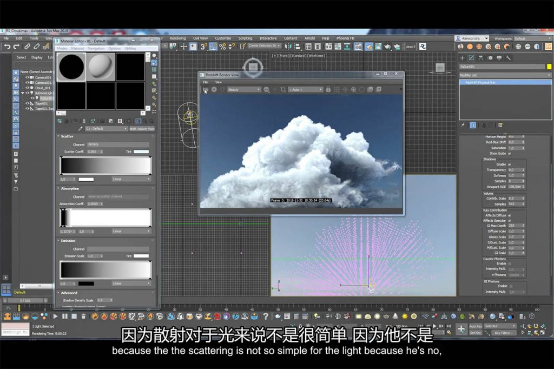Open the Scripting menu

245,38
